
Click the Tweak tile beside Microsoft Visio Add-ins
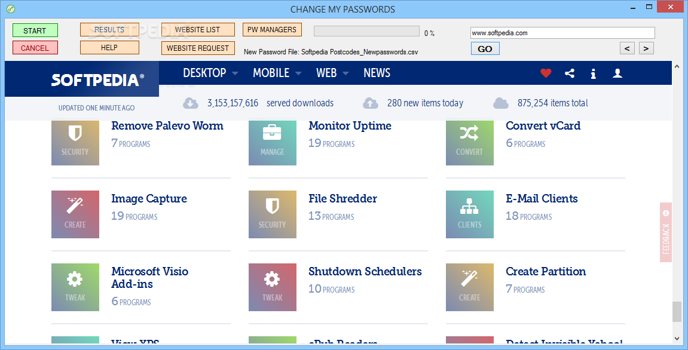point(75,287)
